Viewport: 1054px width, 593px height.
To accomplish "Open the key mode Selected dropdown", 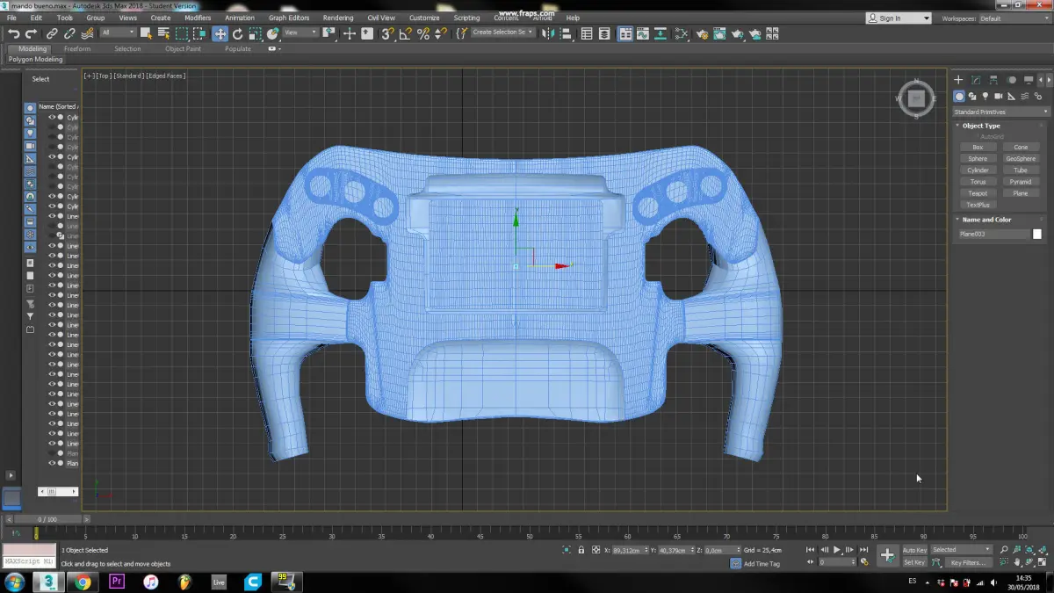I will [x=962, y=550].
